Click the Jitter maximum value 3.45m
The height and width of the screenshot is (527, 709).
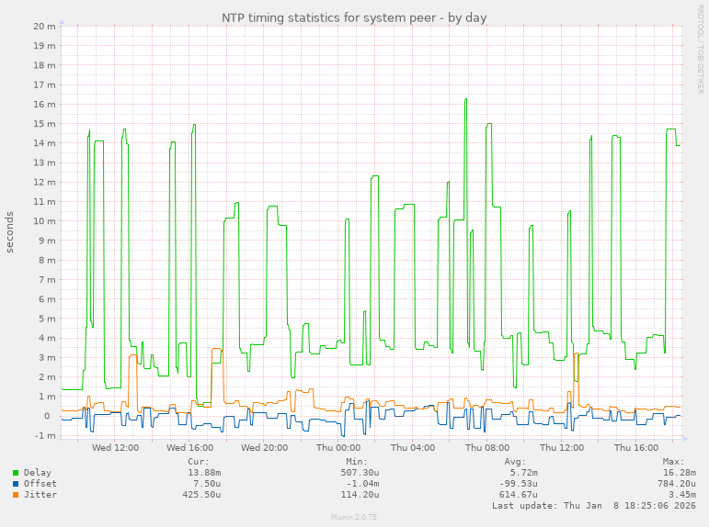[x=682, y=495]
